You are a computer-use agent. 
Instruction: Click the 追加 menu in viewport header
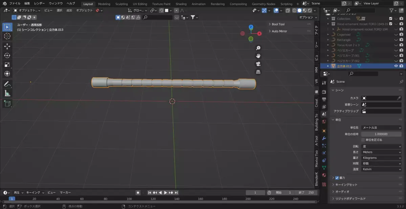[x=69, y=10]
